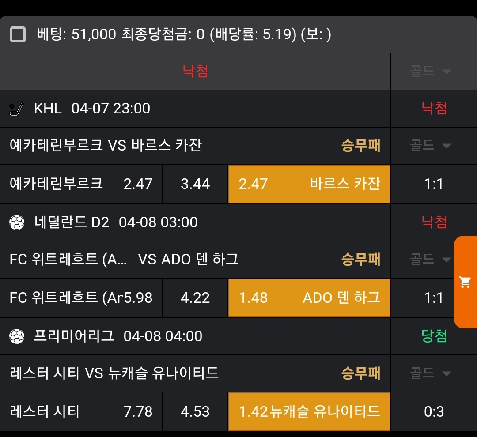
Task: Open 골드 dropdown for 레스터 시티 match
Action: click(x=431, y=373)
